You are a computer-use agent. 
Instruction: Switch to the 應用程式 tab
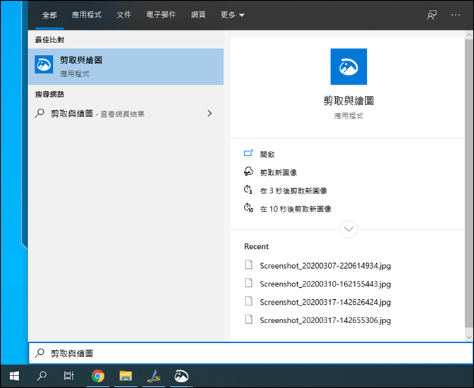(x=87, y=15)
